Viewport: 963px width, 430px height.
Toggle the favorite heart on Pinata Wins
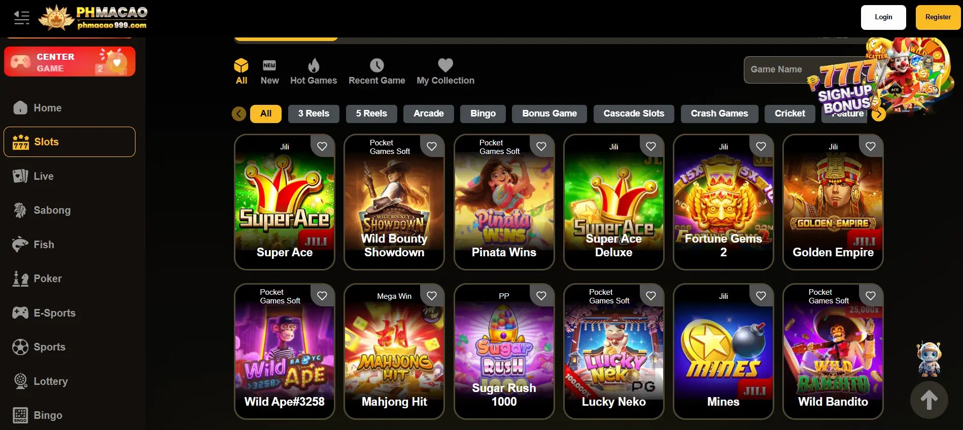(541, 146)
